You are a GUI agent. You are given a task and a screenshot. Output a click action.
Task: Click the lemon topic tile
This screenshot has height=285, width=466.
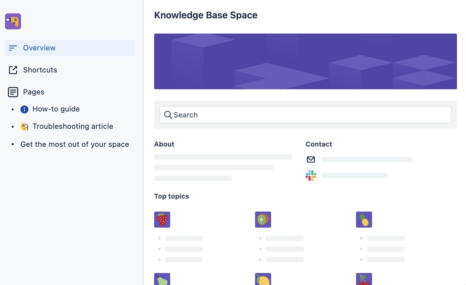263,279
